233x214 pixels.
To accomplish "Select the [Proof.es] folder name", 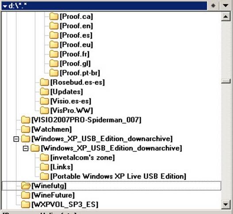I will [76, 35].
